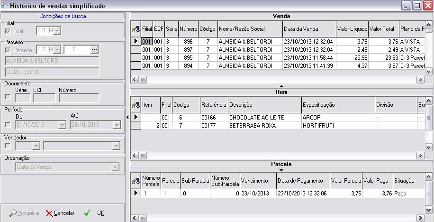The height and width of the screenshot is (222, 434).
Task: Click Especificação column header in Item grid
Action: click(x=338, y=105)
